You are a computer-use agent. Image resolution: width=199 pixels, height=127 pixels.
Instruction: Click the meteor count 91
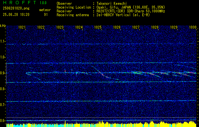coord(46,15)
